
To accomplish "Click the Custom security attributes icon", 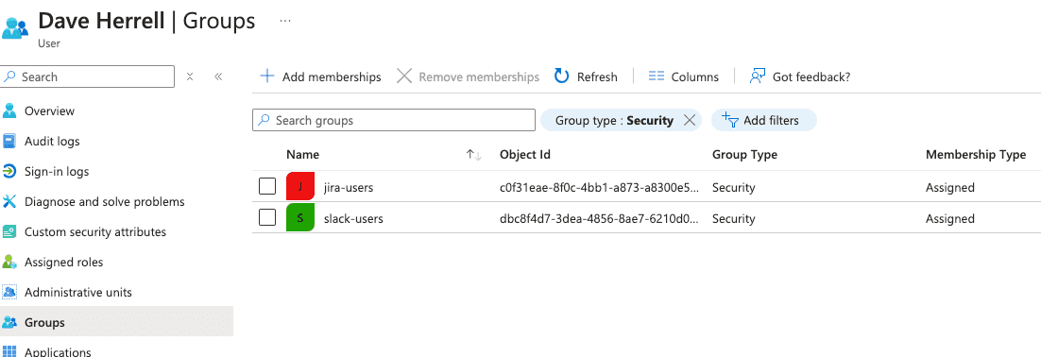I will click(x=9, y=231).
